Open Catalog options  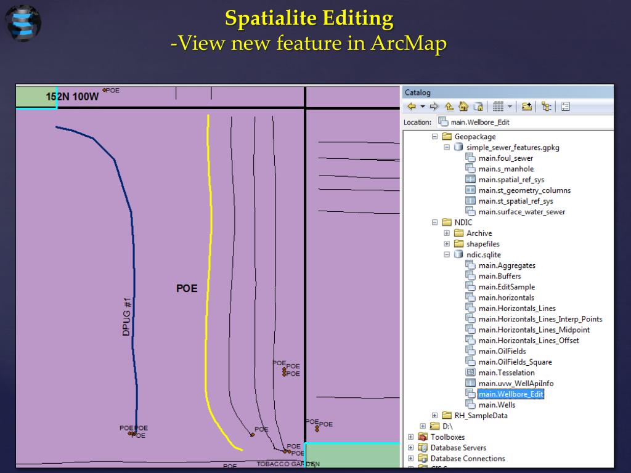(x=566, y=107)
